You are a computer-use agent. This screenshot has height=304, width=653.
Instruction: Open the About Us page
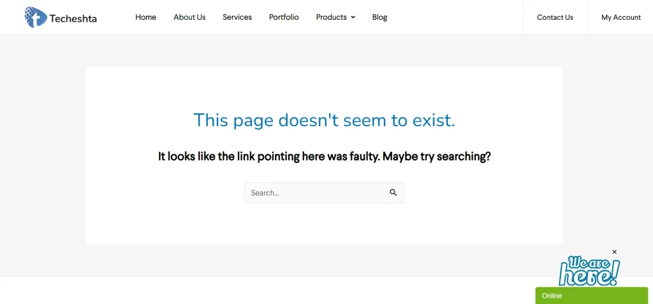coord(189,17)
